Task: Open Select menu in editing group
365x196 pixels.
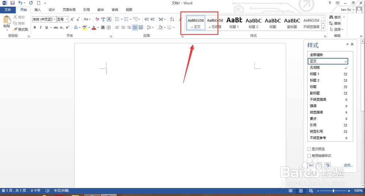Action: (x=337, y=29)
